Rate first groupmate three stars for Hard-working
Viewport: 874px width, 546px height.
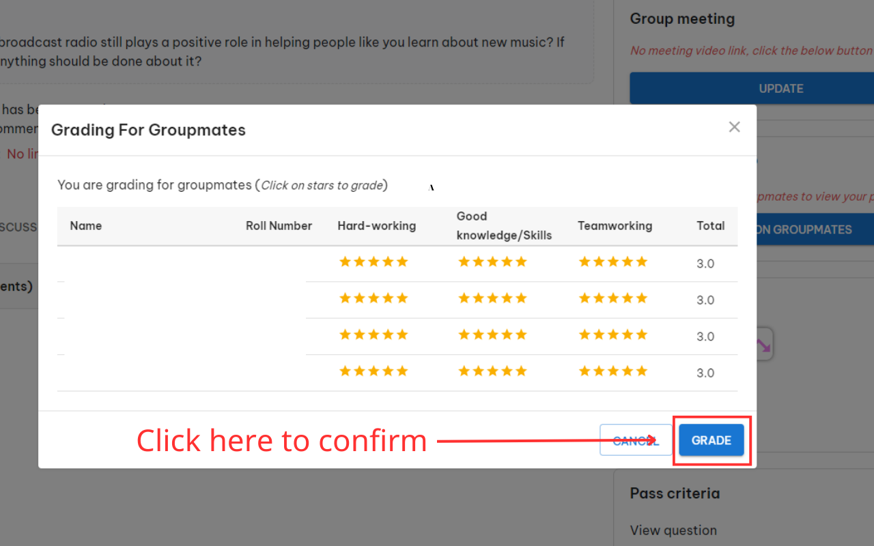pos(374,261)
